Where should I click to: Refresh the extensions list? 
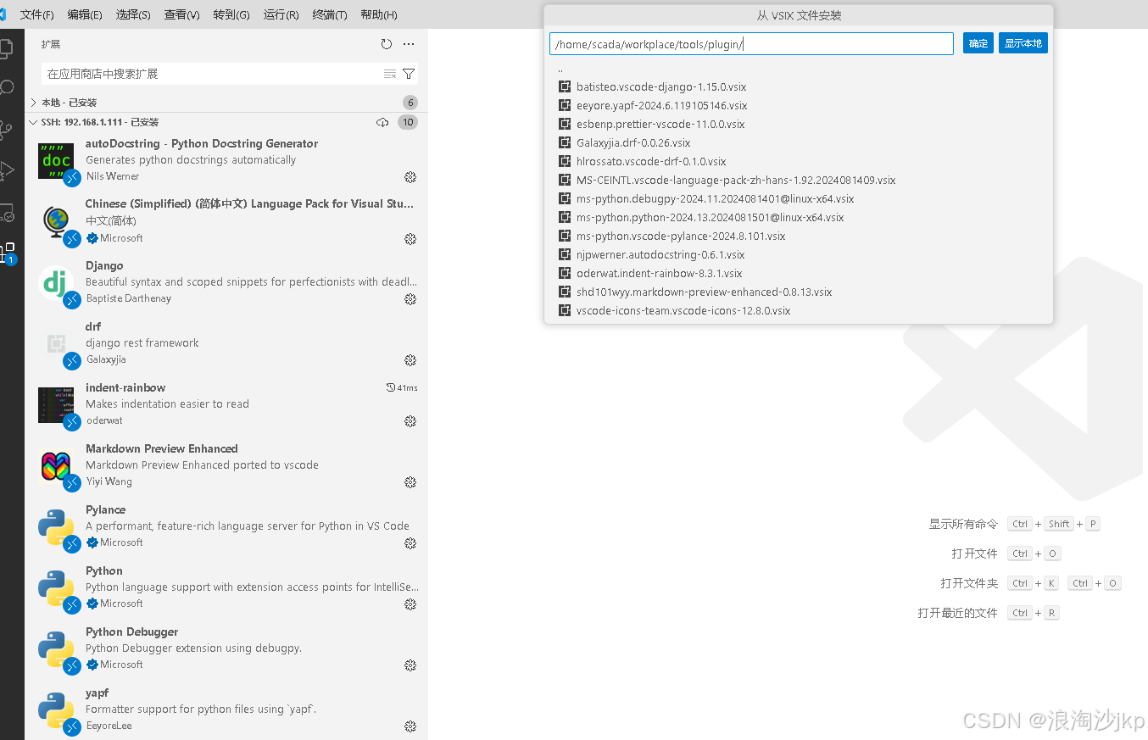point(387,44)
